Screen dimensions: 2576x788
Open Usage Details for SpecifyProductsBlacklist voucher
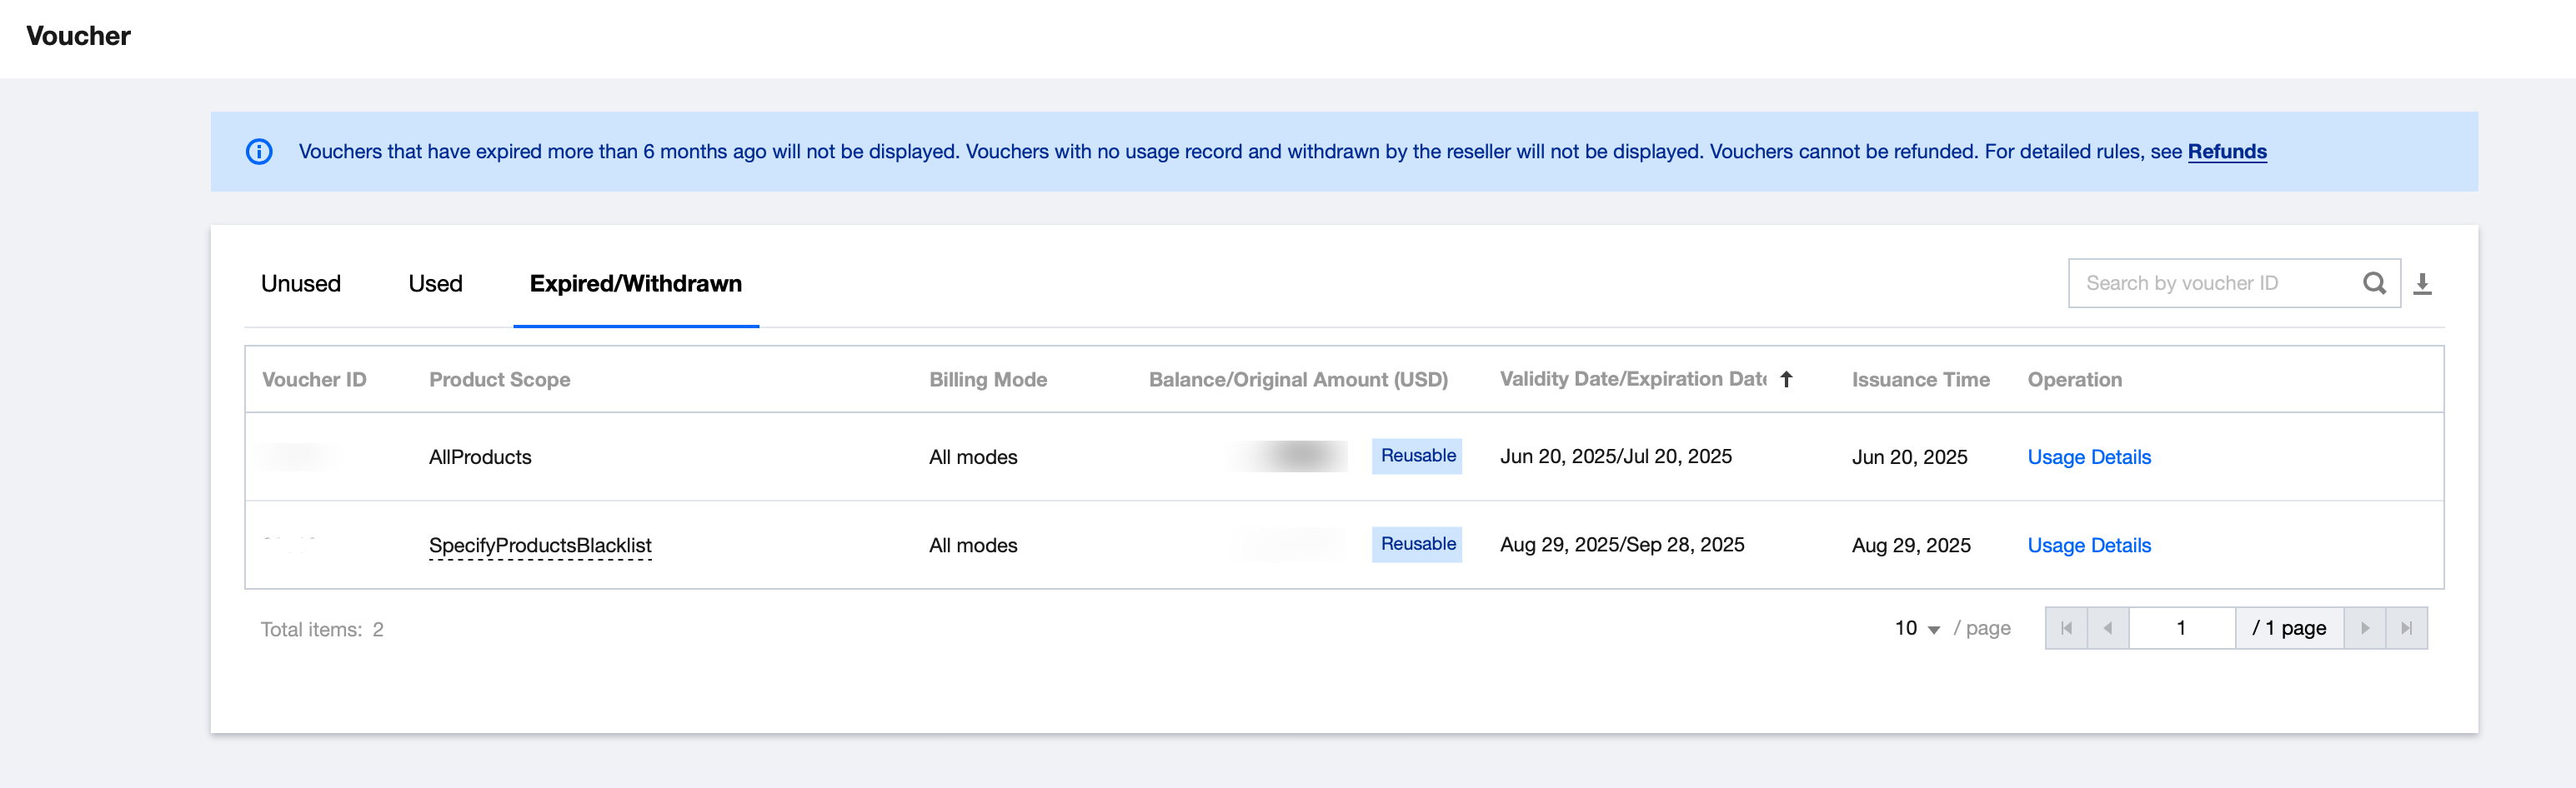click(2088, 546)
